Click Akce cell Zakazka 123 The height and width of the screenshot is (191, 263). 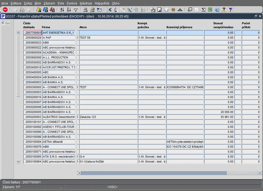108,117
